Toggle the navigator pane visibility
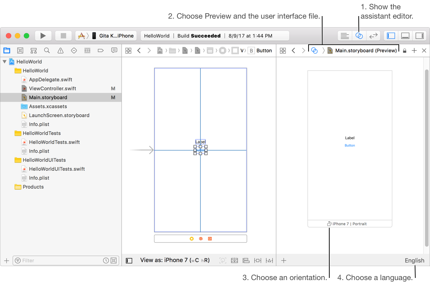430x284 pixels. tap(391, 36)
